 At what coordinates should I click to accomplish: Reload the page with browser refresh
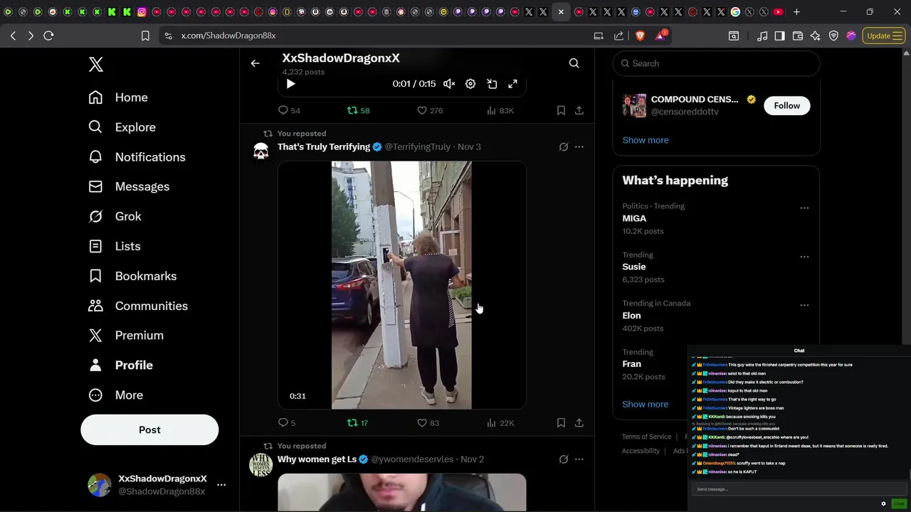(48, 36)
